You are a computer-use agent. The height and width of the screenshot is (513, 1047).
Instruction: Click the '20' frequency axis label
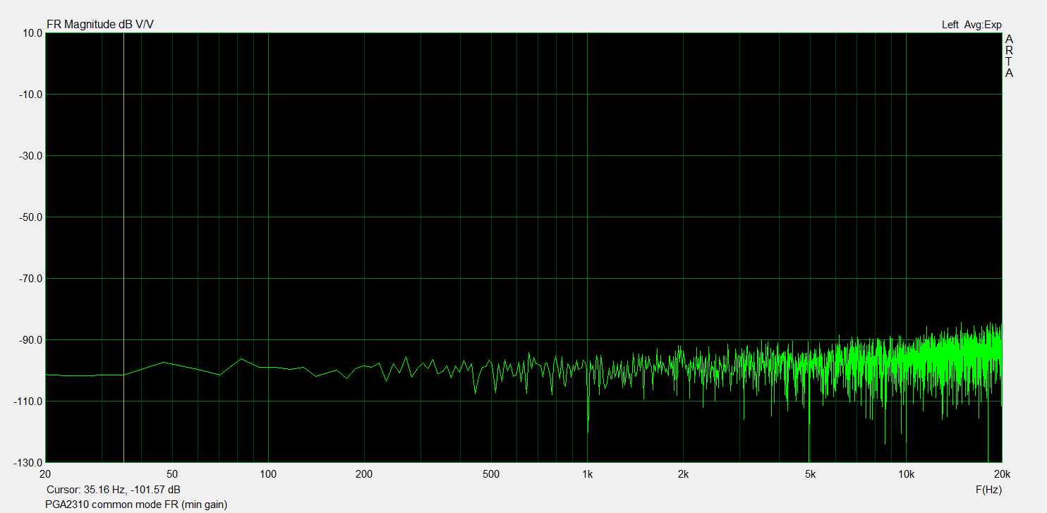point(46,473)
